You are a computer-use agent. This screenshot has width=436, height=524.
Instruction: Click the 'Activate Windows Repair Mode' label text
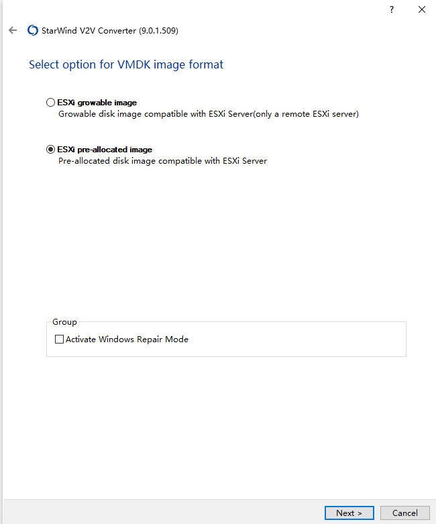pyautogui.click(x=127, y=339)
